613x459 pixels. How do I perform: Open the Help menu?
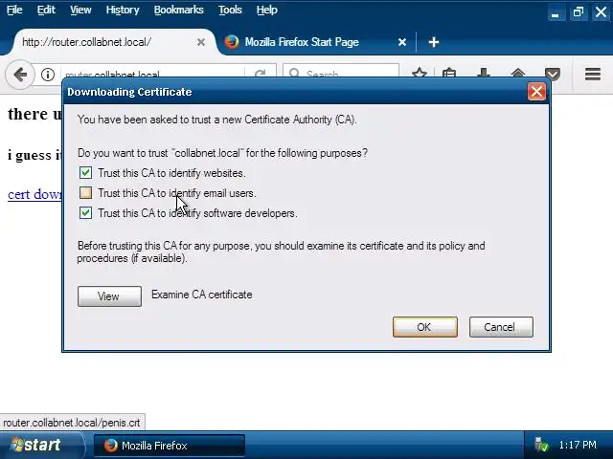(266, 10)
